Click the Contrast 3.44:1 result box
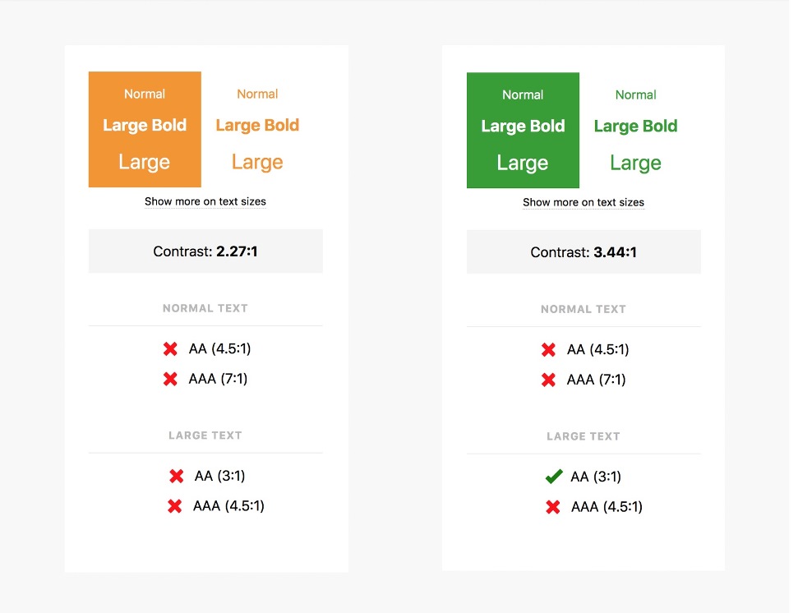The width and height of the screenshot is (798, 613). coord(584,252)
